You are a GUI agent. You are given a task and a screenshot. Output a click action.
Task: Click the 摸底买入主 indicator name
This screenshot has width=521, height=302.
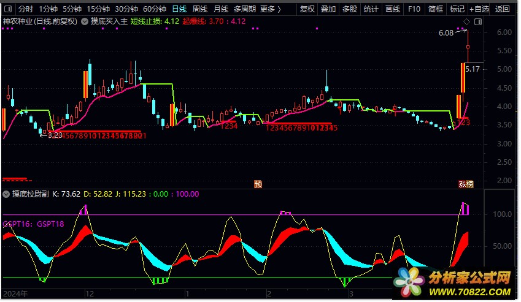(109, 21)
